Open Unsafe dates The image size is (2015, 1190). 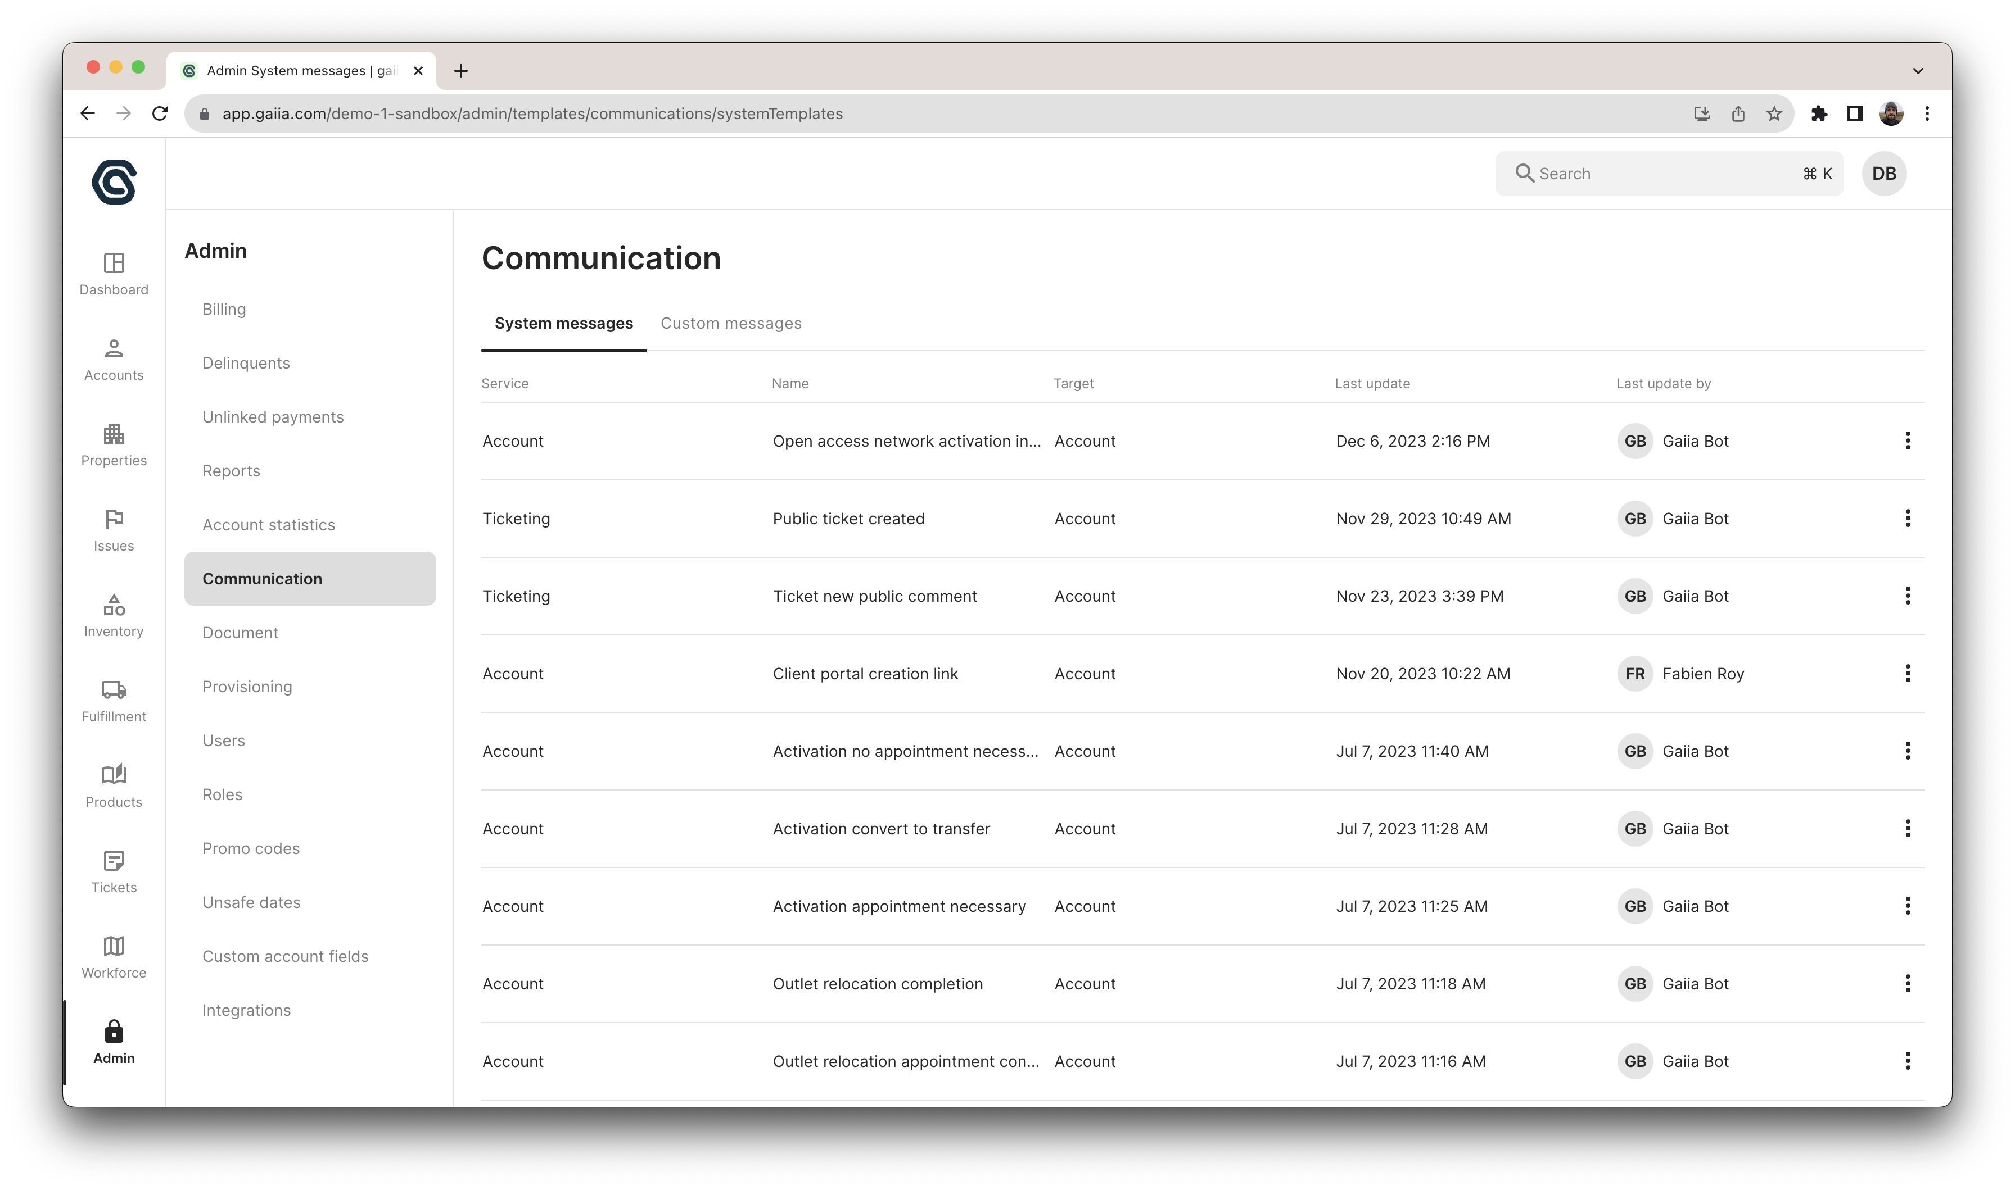click(310, 902)
